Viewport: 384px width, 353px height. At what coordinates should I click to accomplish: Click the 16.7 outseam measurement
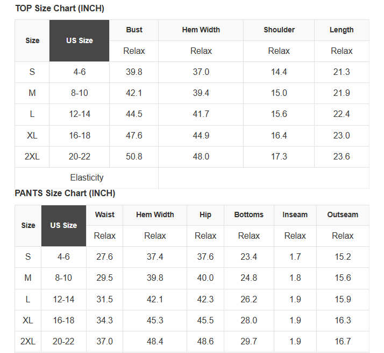[x=343, y=342]
